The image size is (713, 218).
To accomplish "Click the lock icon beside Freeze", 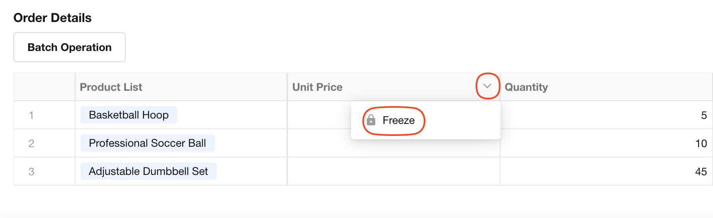I will [x=371, y=120].
